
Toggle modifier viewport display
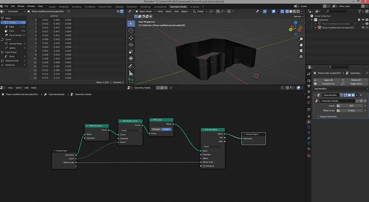point(349,95)
